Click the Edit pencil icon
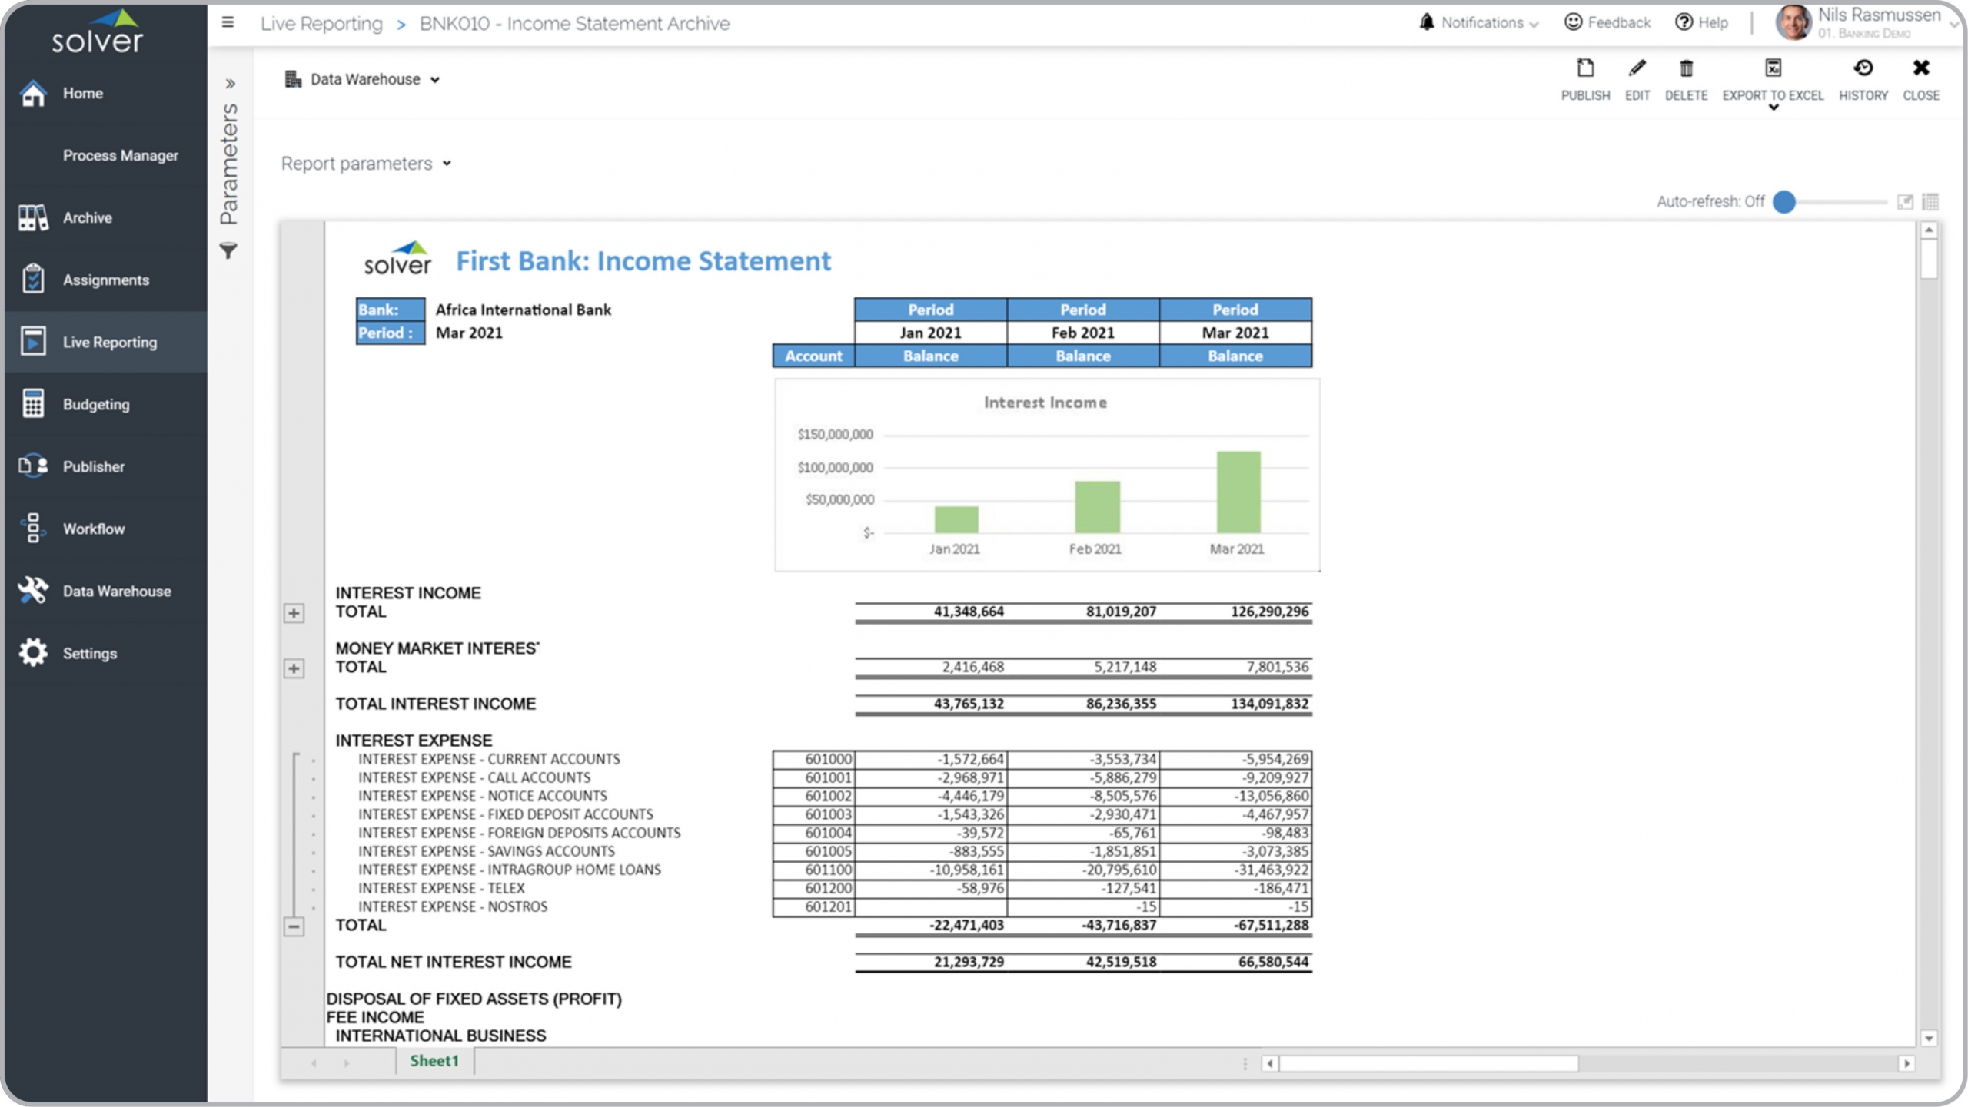The image size is (1968, 1107). [1637, 69]
